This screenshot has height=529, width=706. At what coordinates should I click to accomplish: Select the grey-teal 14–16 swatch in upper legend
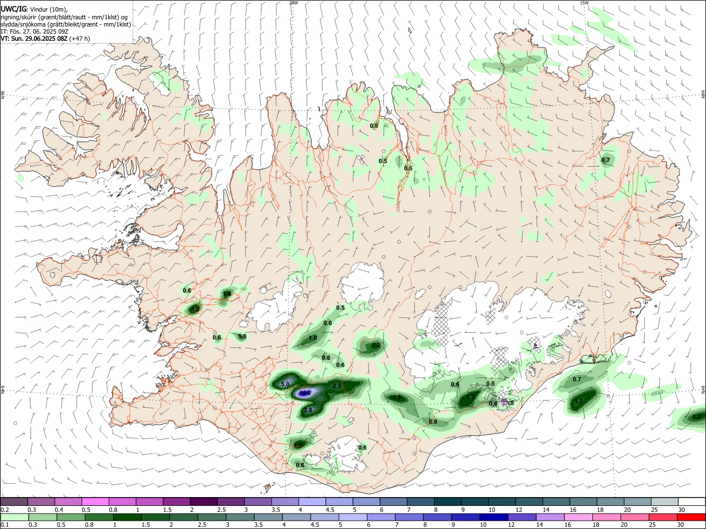556,501
